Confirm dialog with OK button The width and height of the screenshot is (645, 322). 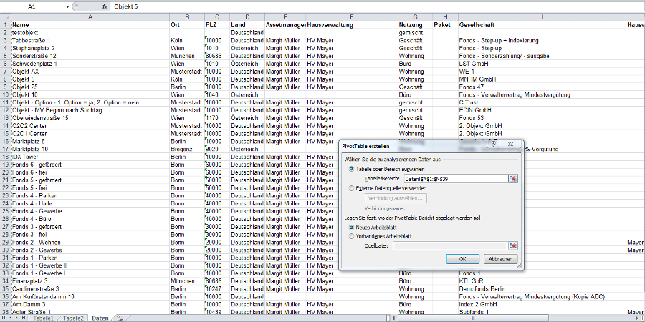tap(462, 259)
